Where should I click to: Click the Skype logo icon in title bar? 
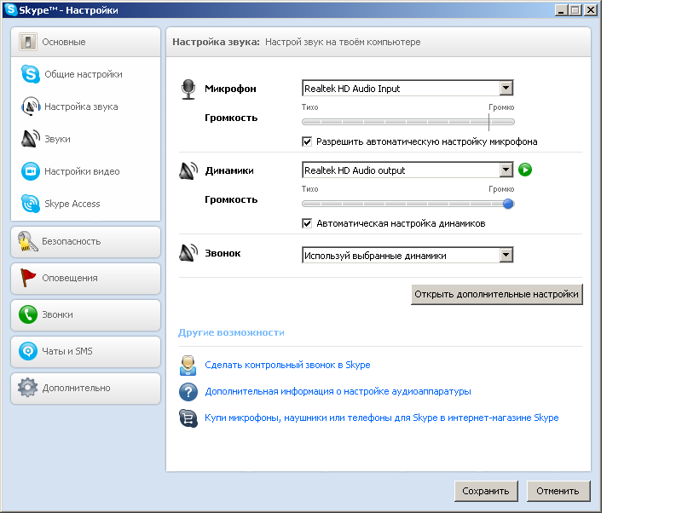(10, 9)
